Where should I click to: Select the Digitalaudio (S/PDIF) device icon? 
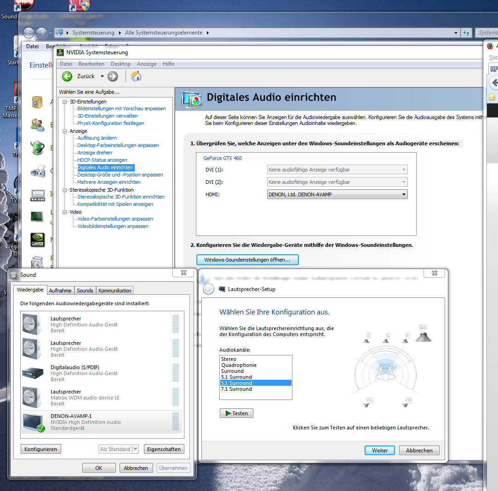33,373
